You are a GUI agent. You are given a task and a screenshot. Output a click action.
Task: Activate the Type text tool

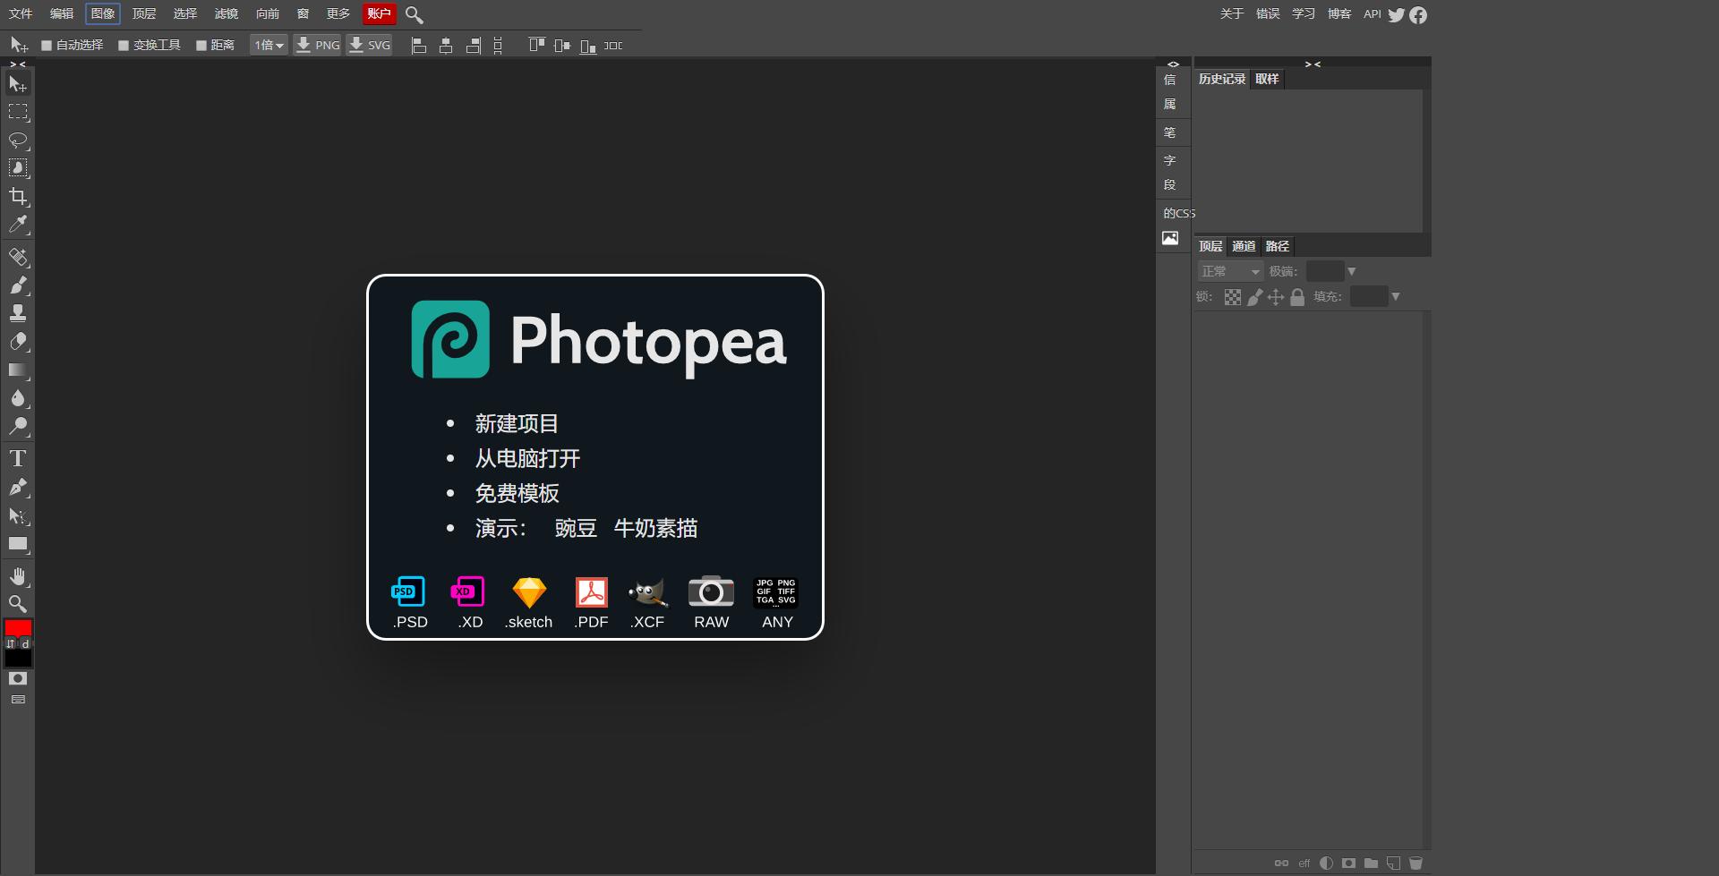point(18,459)
